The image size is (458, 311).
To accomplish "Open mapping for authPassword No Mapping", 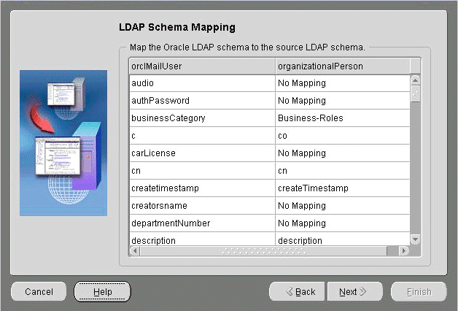I will 343,101.
